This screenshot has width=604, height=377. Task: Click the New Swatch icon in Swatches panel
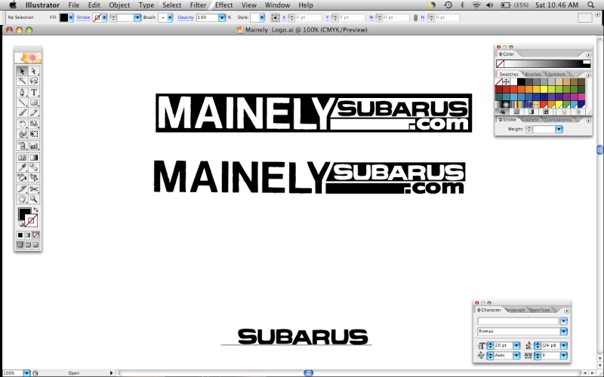click(564, 112)
